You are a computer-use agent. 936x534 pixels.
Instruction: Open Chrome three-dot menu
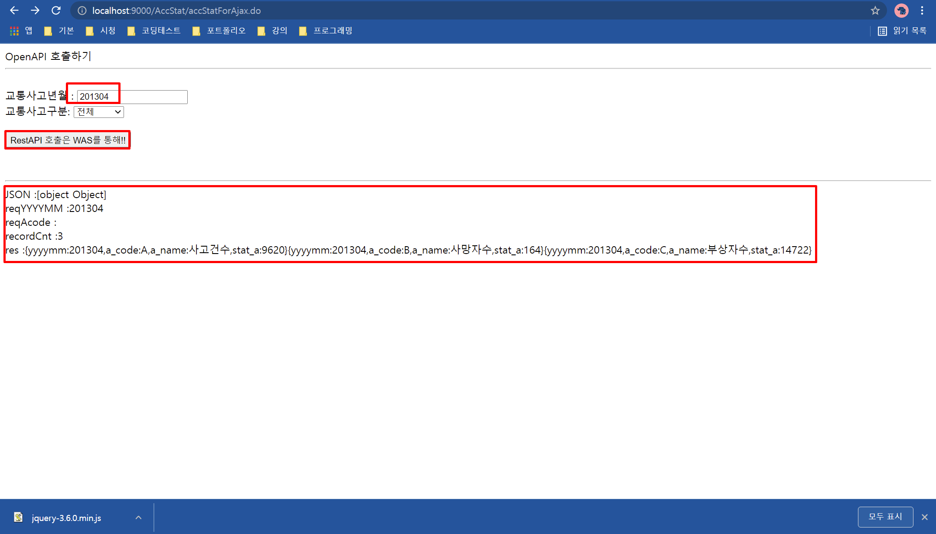tap(922, 10)
